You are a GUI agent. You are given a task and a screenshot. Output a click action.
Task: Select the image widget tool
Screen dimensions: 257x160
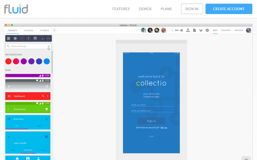[x=35, y=38]
